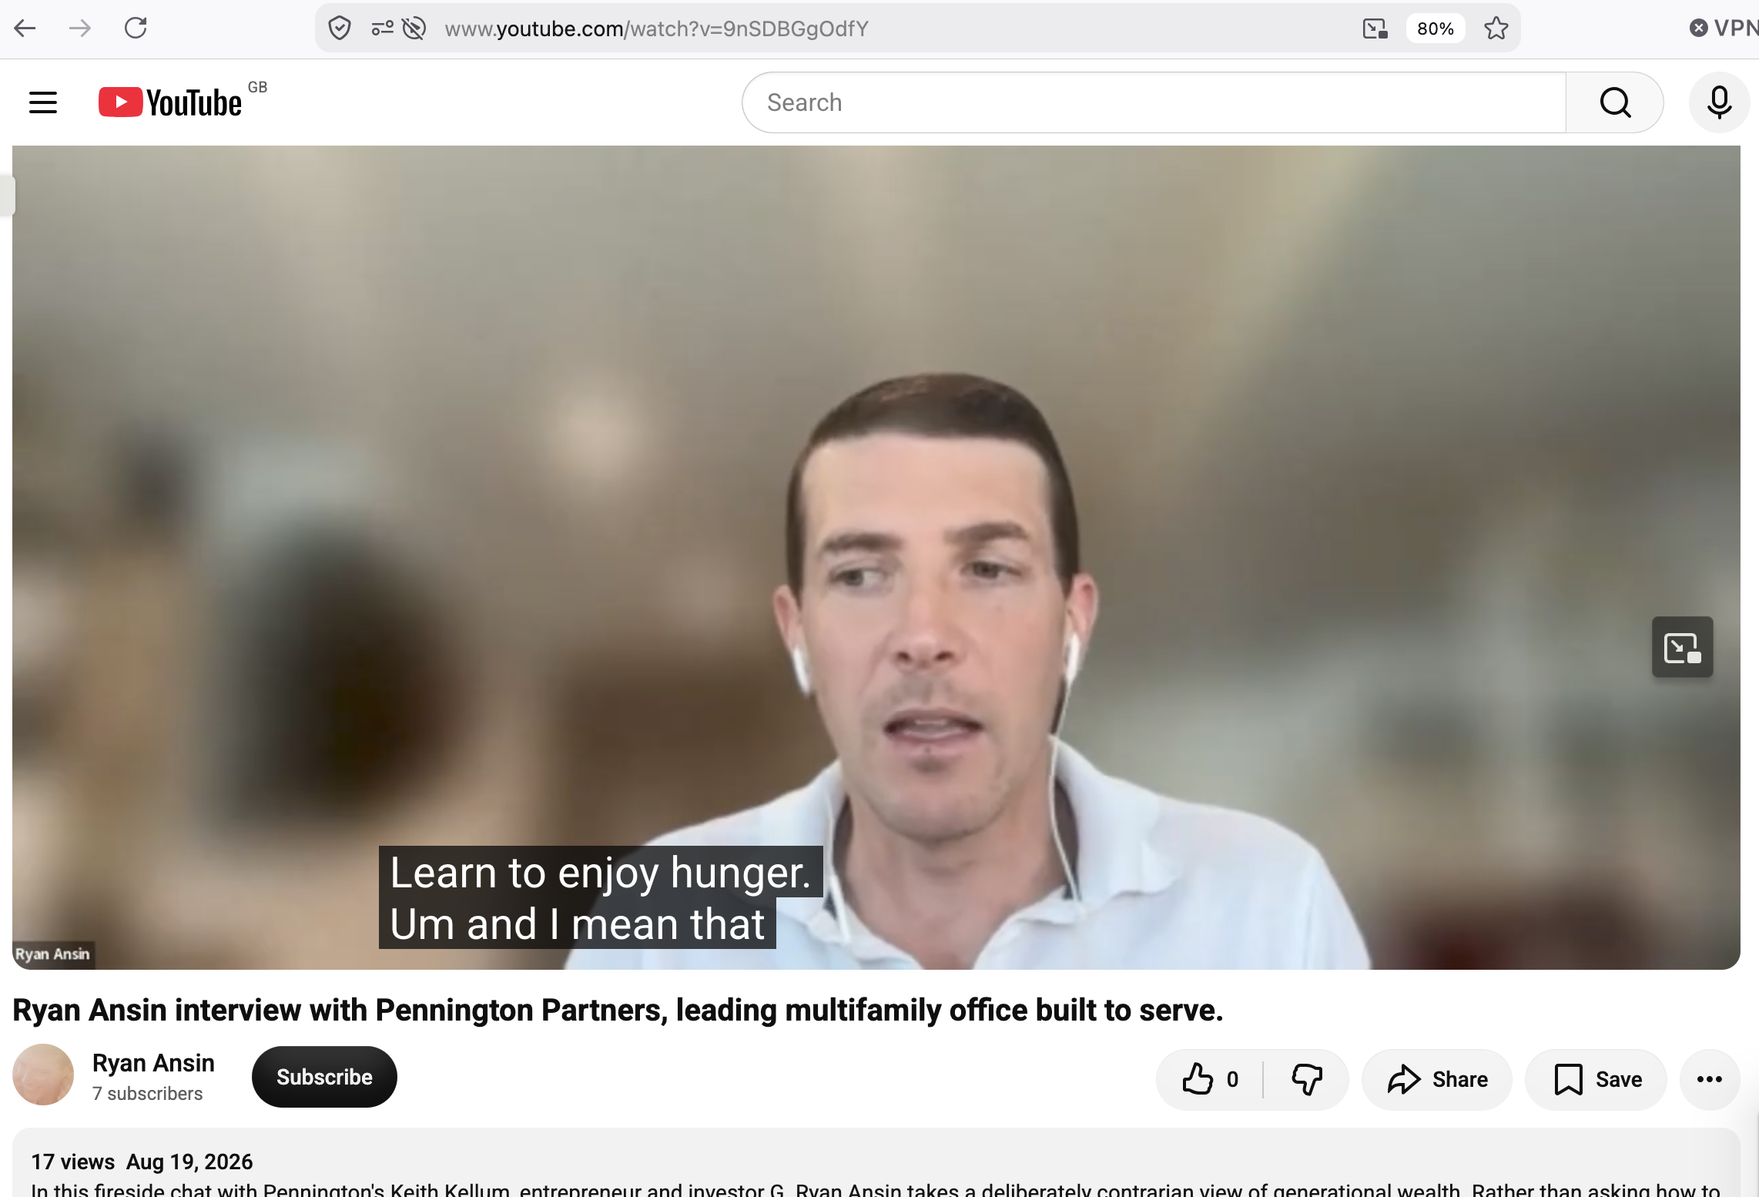1759x1197 pixels.
Task: Open the 80% zoom level indicator
Action: pyautogui.click(x=1435, y=28)
